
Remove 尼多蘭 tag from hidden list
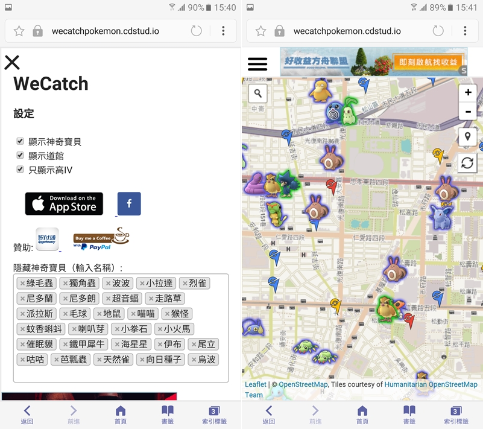point(22,298)
